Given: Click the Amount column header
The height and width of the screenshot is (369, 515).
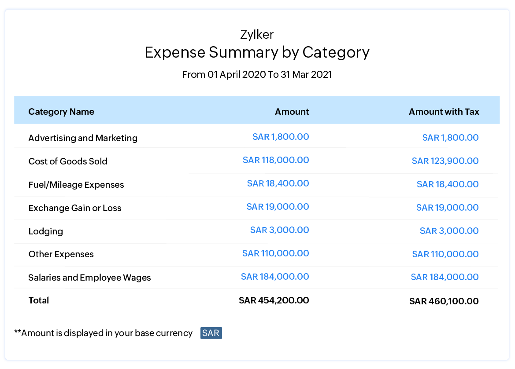Looking at the screenshot, I should [x=292, y=112].
